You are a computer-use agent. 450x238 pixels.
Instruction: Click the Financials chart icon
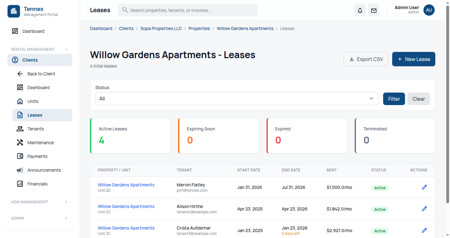[x=20, y=184]
